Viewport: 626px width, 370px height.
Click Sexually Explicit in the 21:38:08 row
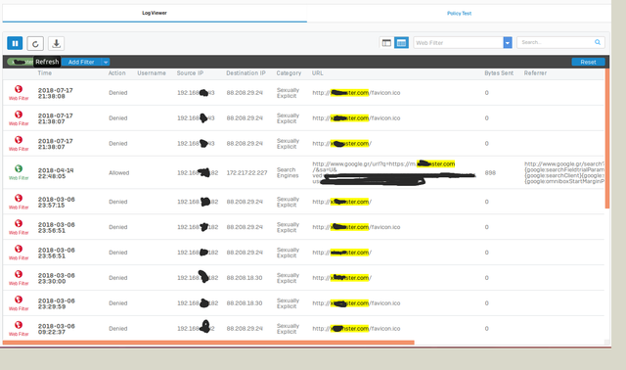pyautogui.click(x=288, y=93)
